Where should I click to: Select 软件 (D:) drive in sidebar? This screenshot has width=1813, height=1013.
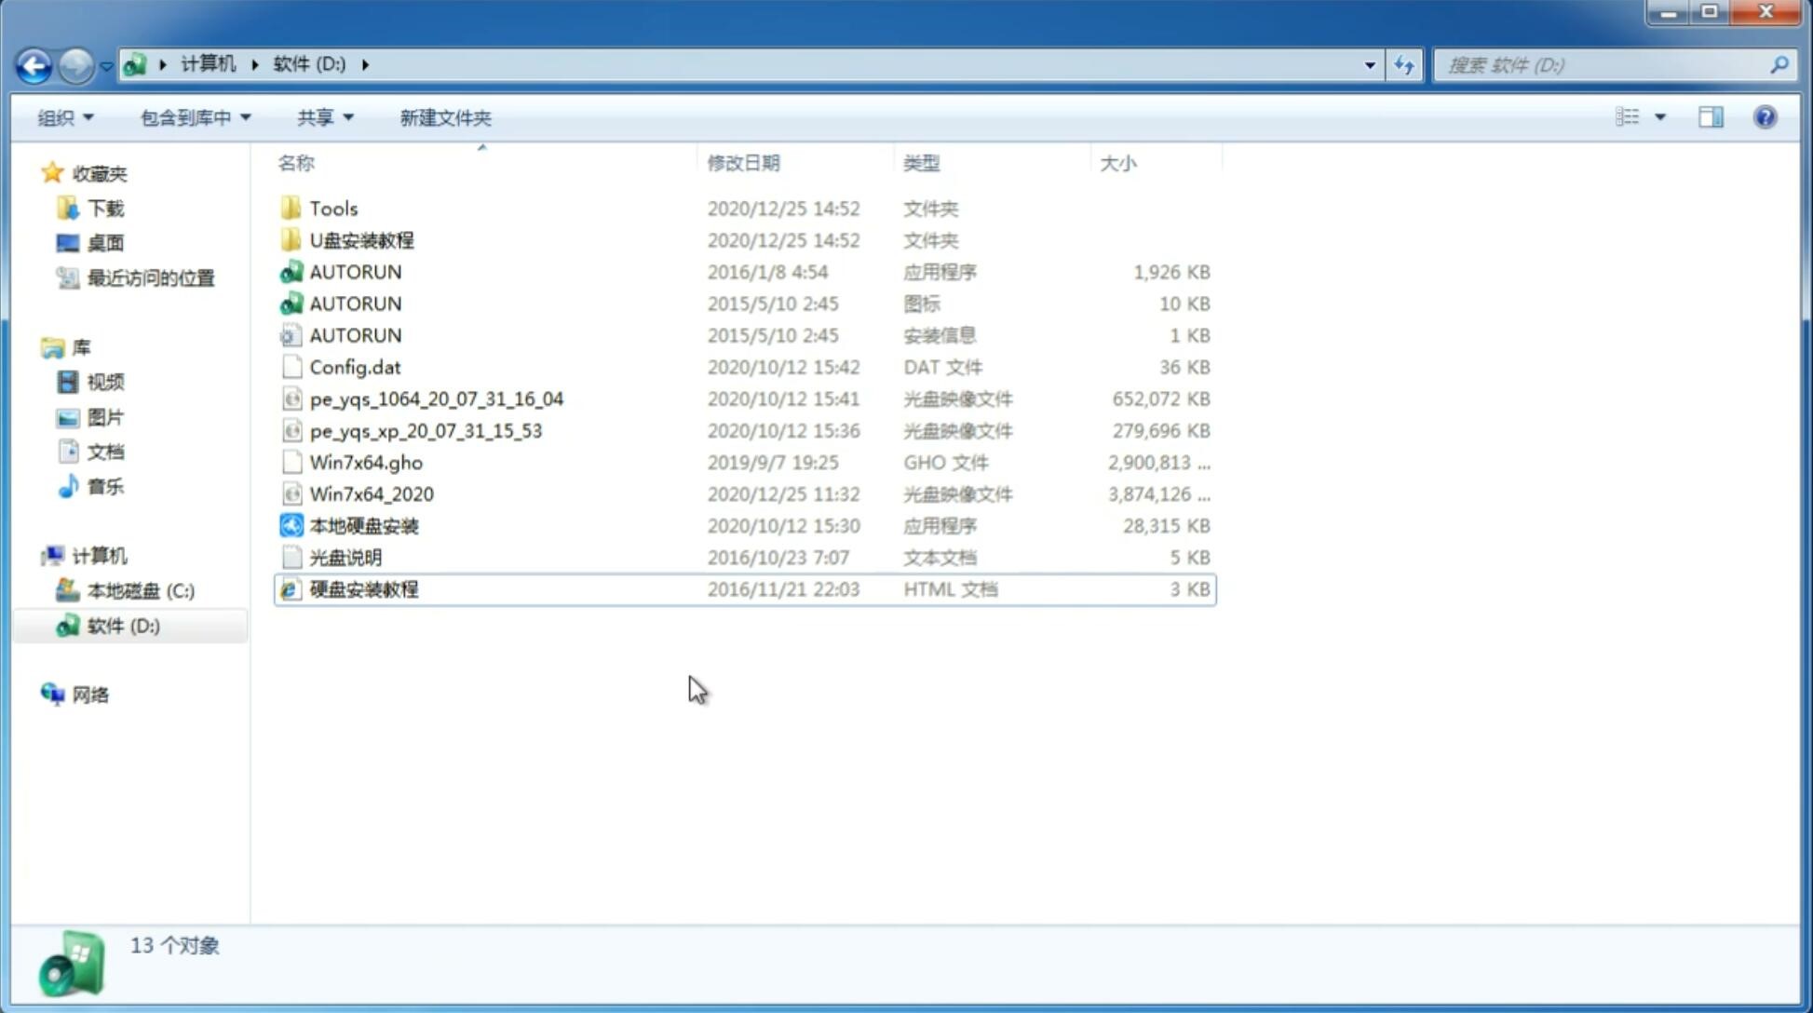[x=123, y=625]
